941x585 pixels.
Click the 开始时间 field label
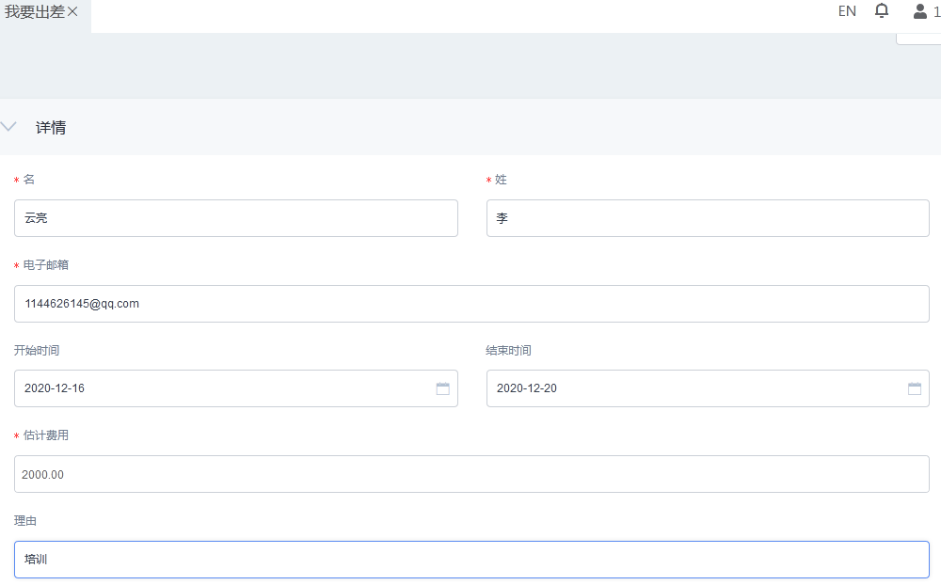37,351
